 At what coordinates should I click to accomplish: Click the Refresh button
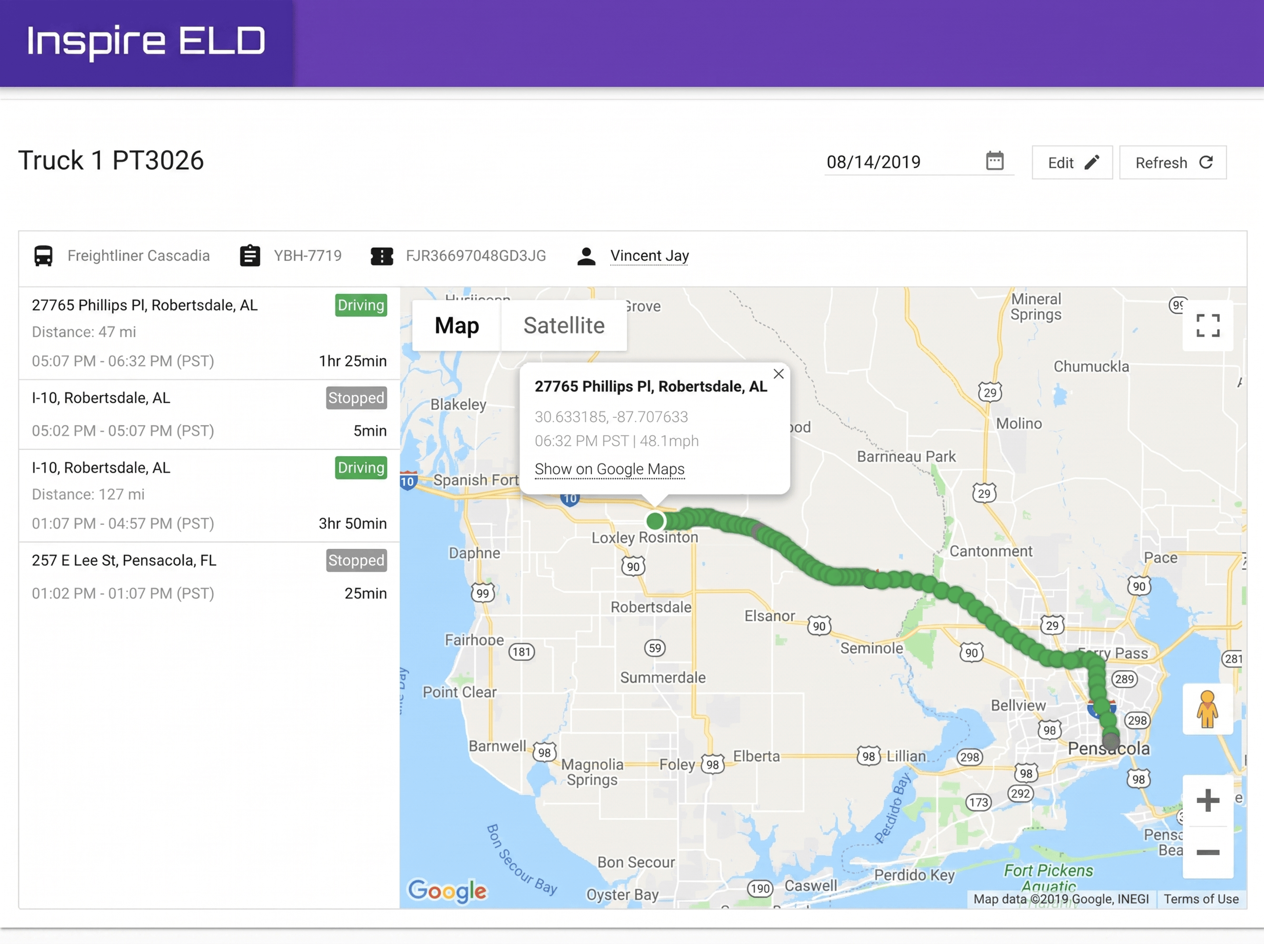1173,163
